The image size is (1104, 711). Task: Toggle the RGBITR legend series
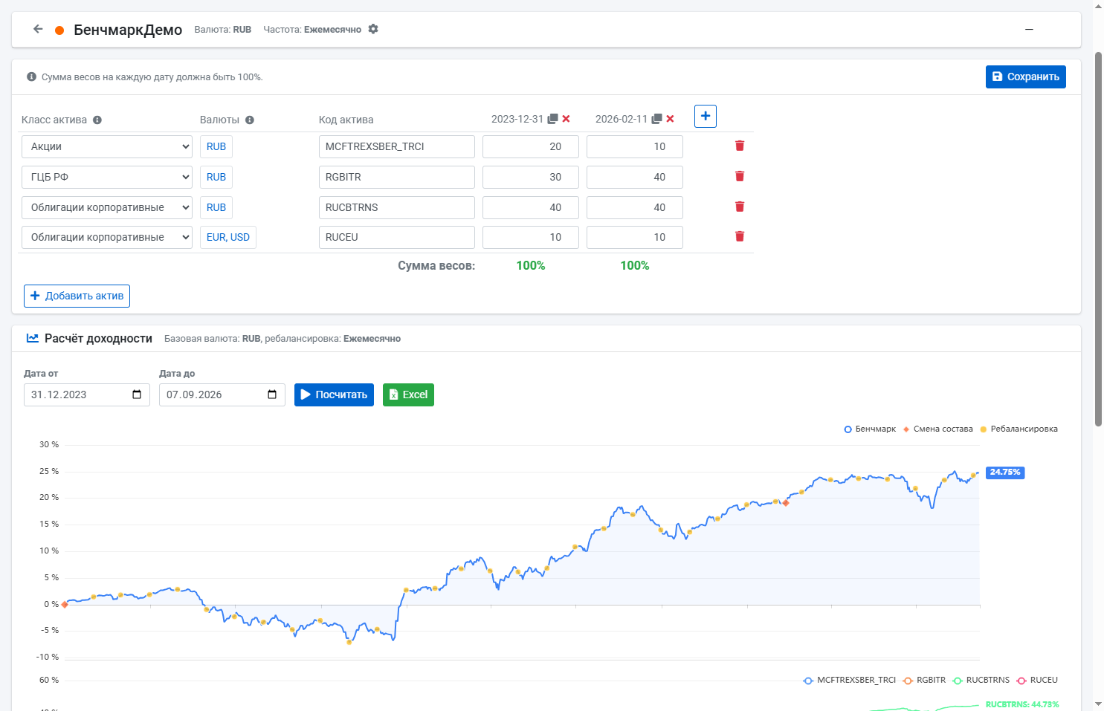[x=924, y=680]
